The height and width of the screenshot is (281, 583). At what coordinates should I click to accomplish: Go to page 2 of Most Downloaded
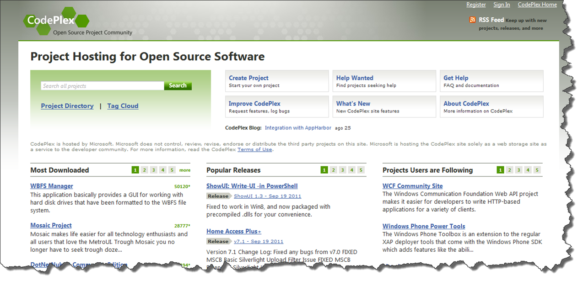point(144,170)
